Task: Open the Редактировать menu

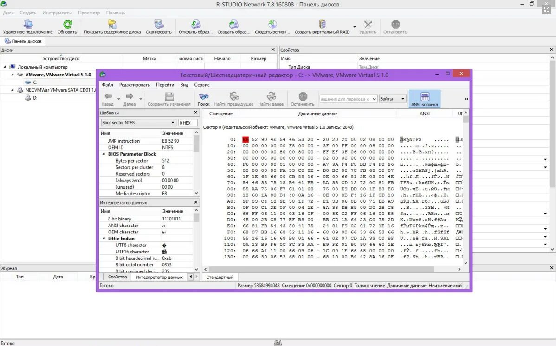Action: (135, 85)
